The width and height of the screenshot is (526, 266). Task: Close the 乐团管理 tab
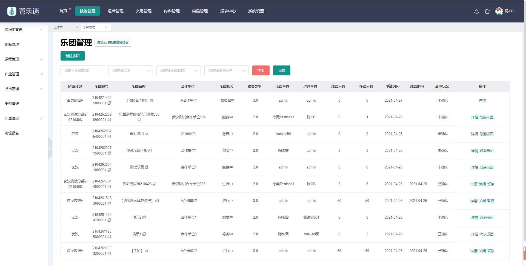106,27
